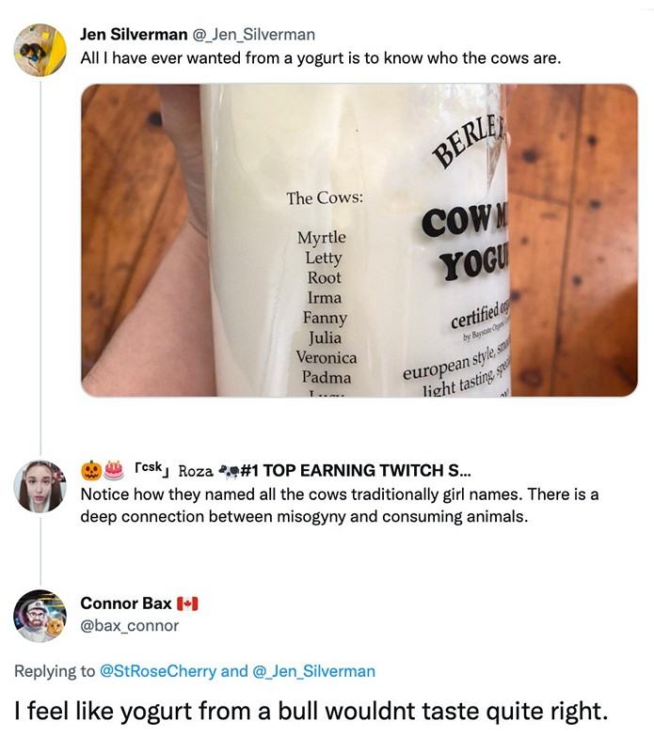
Task: Open @_Jen_Silverman in the 'Replying to' line
Action: click(x=313, y=671)
